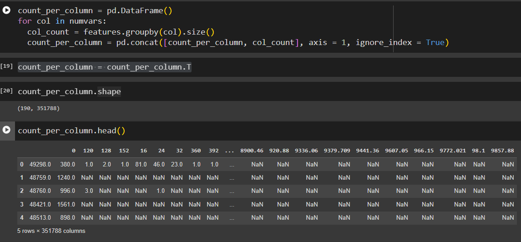Screen dimensions: 521x242
Task: Click column header 920.88
Action: click(279, 151)
